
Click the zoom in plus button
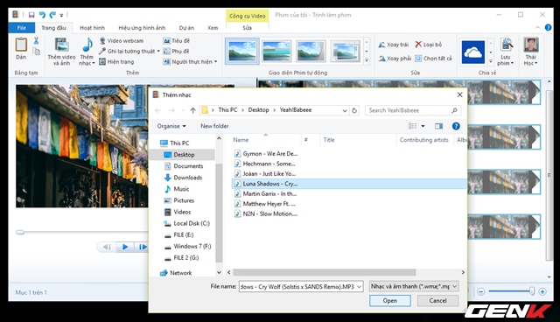tap(542, 291)
